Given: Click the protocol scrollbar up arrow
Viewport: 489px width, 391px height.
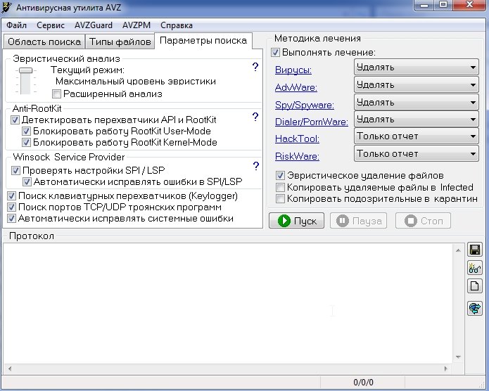Looking at the screenshot, I should pyautogui.click(x=458, y=250).
